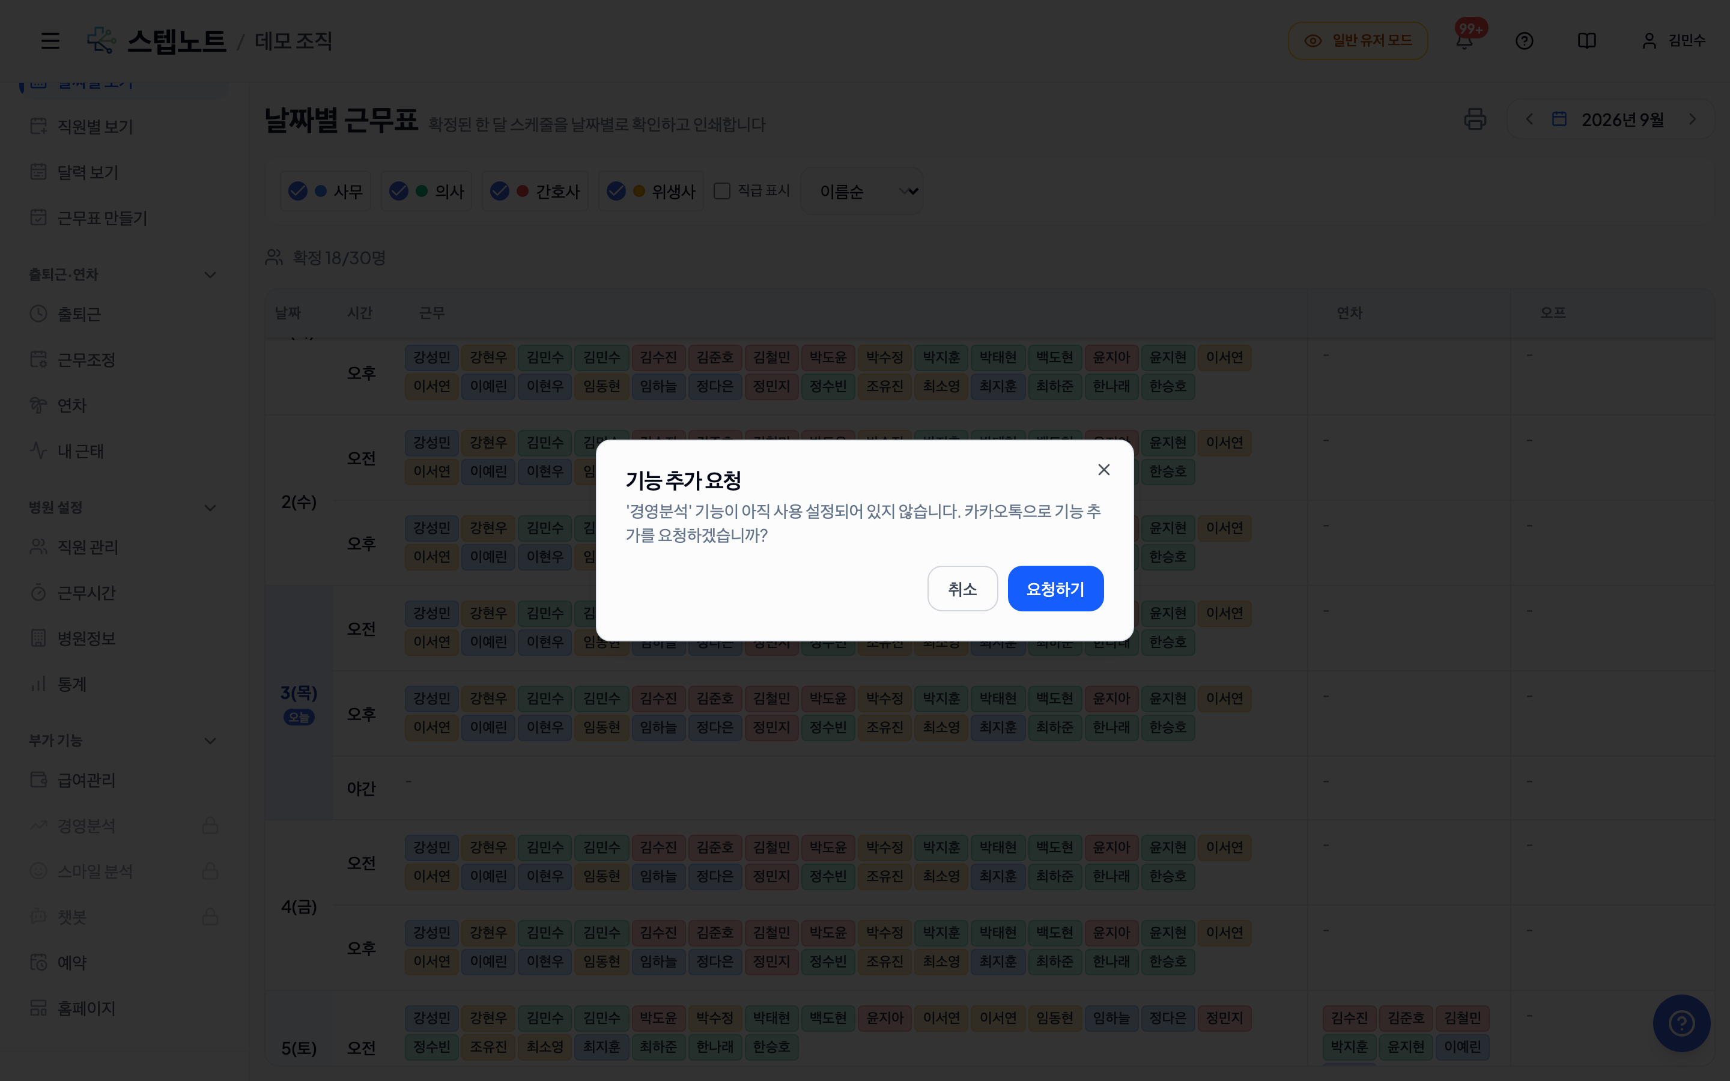1730x1081 pixels.
Task: Click the 취소 button in the dialog
Action: click(x=962, y=589)
